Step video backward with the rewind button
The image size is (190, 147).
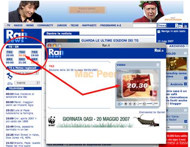click(x=130, y=104)
